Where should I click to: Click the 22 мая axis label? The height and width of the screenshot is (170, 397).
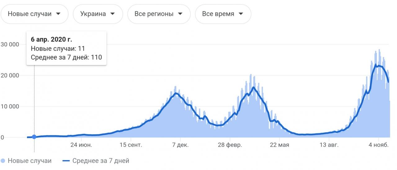(x=279, y=145)
